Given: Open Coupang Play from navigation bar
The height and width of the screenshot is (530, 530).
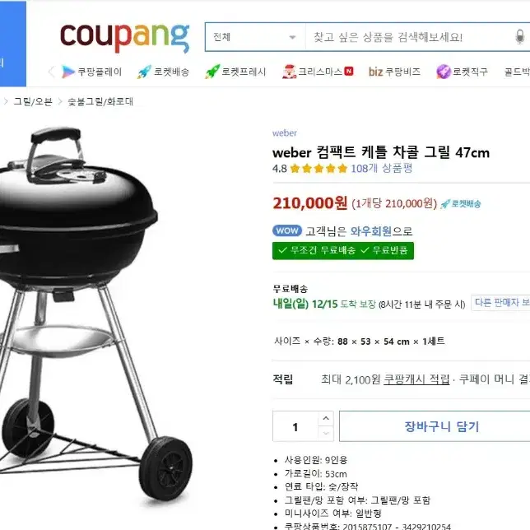Looking at the screenshot, I should click(91, 72).
